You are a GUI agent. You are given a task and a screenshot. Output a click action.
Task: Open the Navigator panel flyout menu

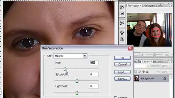(x=171, y=7)
